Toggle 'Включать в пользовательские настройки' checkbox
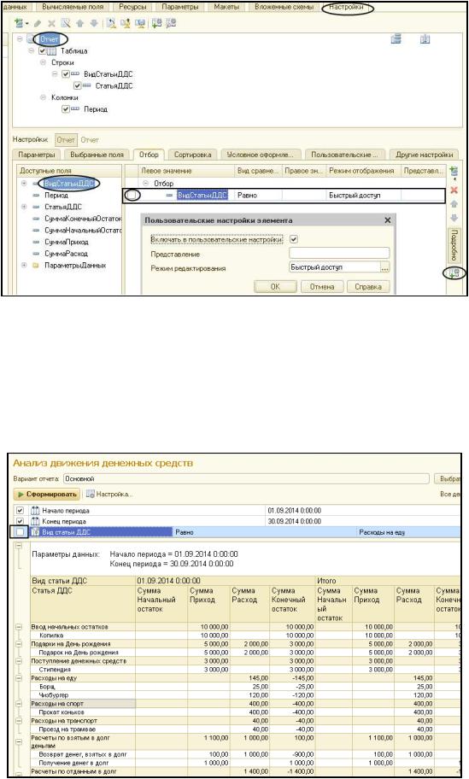Image resolution: width=469 pixels, height=779 pixels. point(294,239)
